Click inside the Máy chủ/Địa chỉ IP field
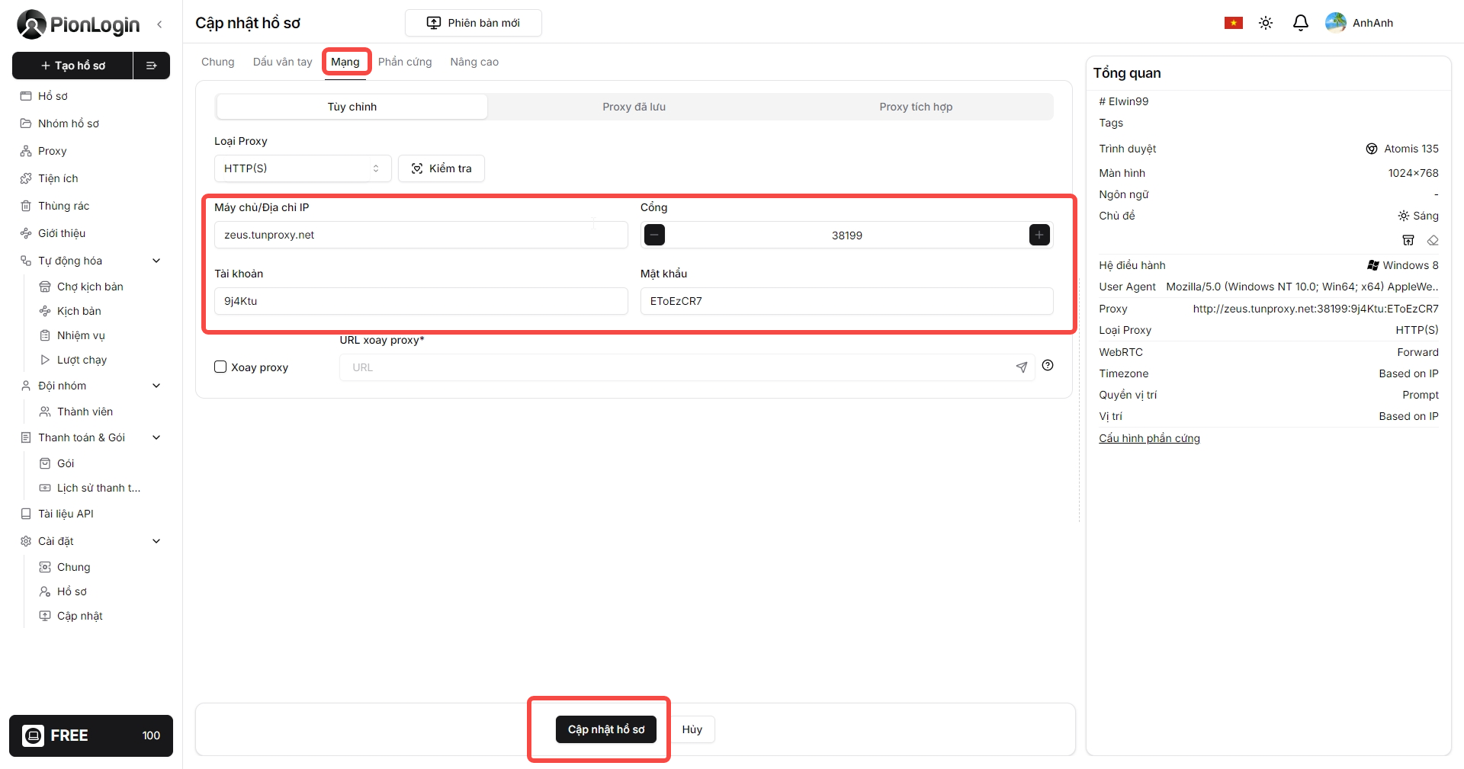The height and width of the screenshot is (769, 1464). tap(421, 235)
